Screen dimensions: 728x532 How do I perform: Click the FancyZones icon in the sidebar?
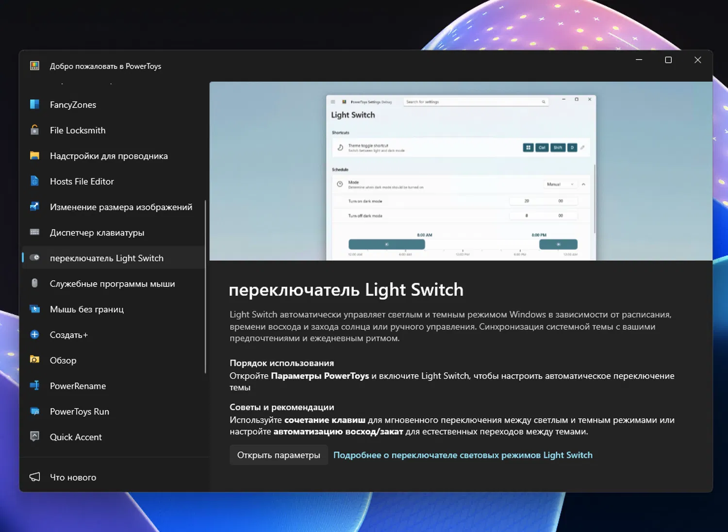(x=34, y=104)
